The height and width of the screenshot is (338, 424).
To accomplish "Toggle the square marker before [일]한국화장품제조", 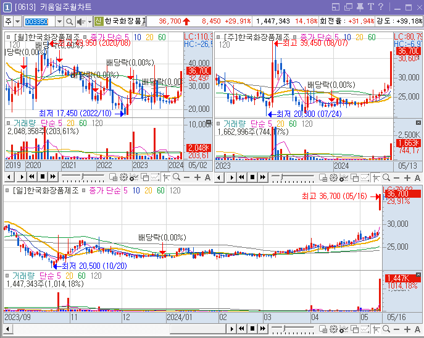I will [x=7, y=190].
